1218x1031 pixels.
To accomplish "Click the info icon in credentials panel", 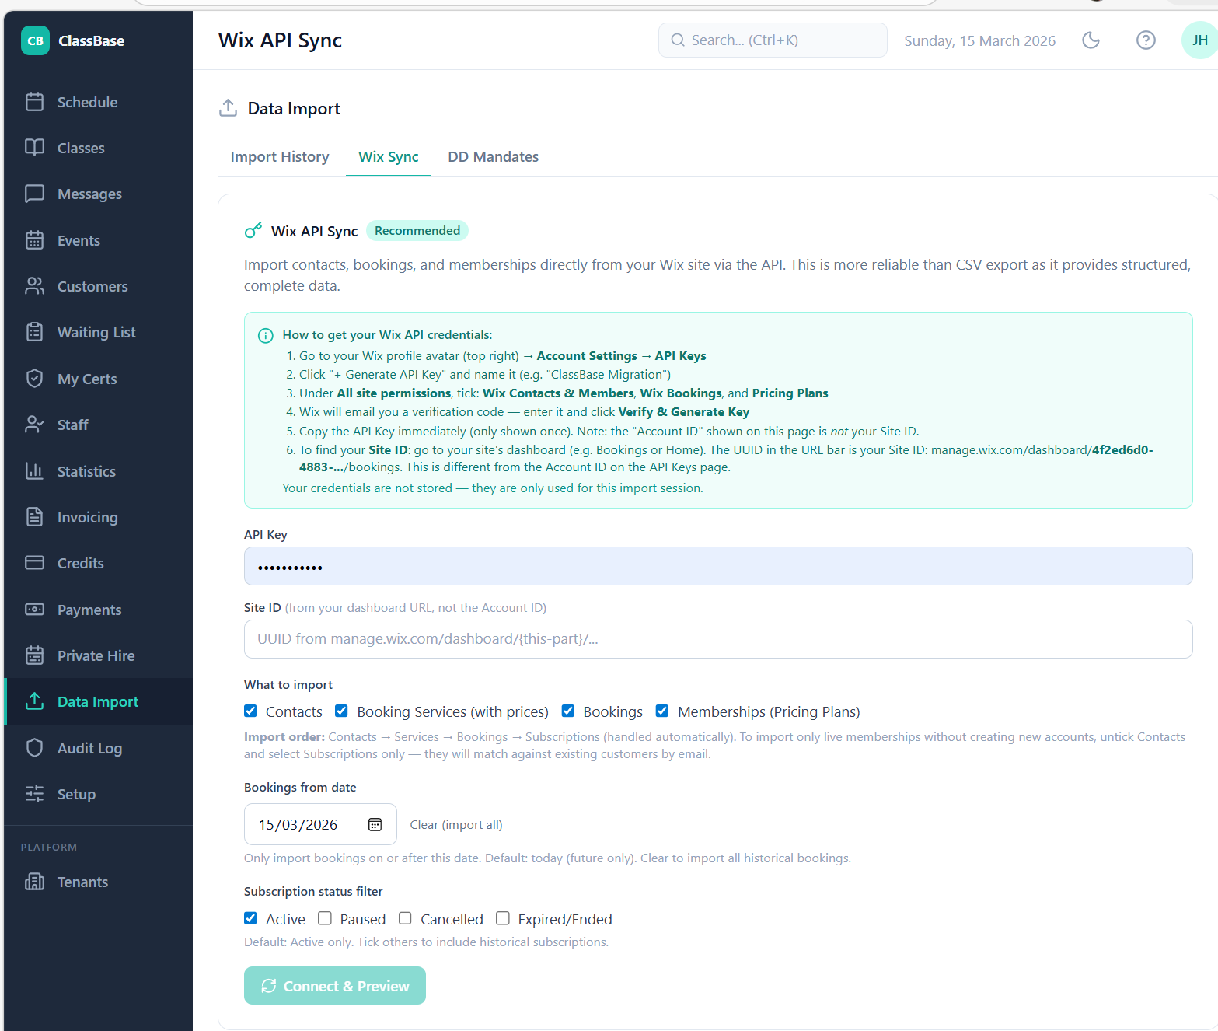I will [x=265, y=336].
